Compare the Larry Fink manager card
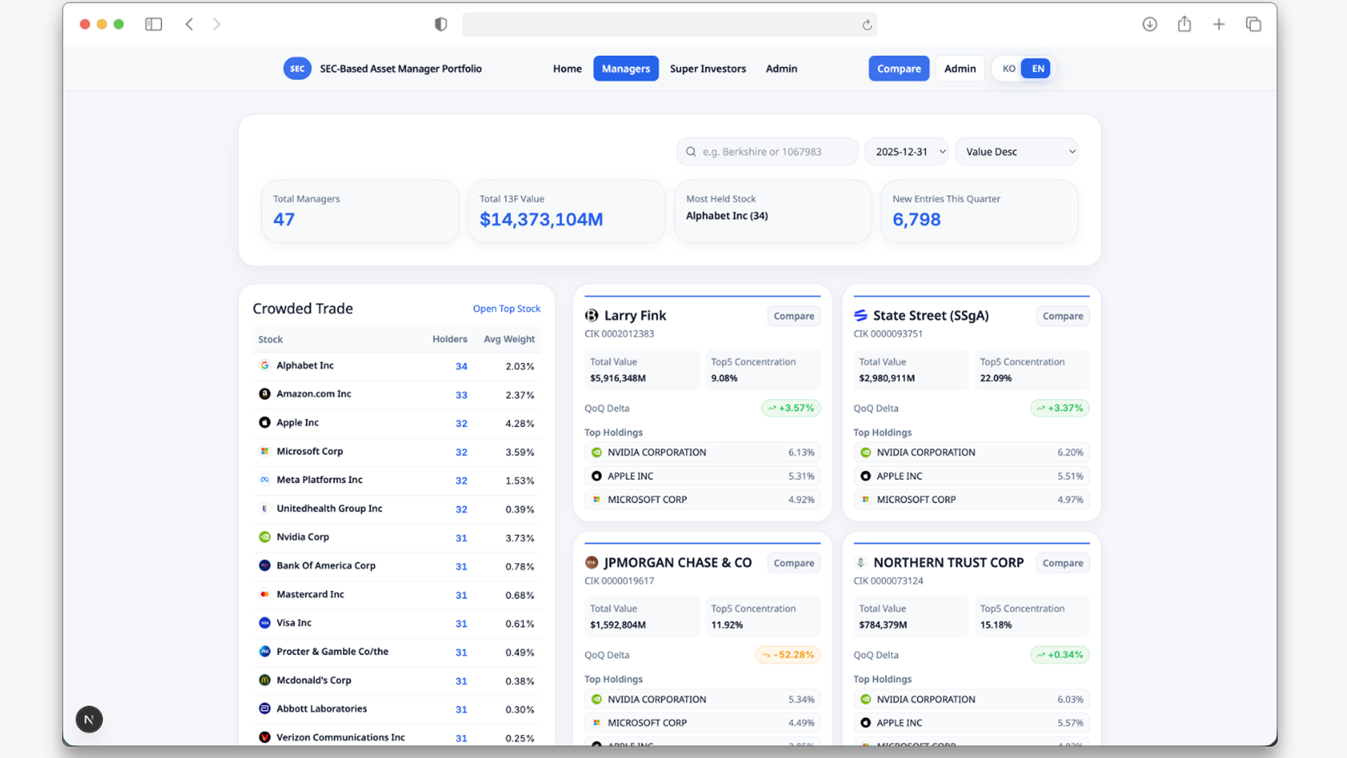The height and width of the screenshot is (758, 1347). pyautogui.click(x=793, y=316)
